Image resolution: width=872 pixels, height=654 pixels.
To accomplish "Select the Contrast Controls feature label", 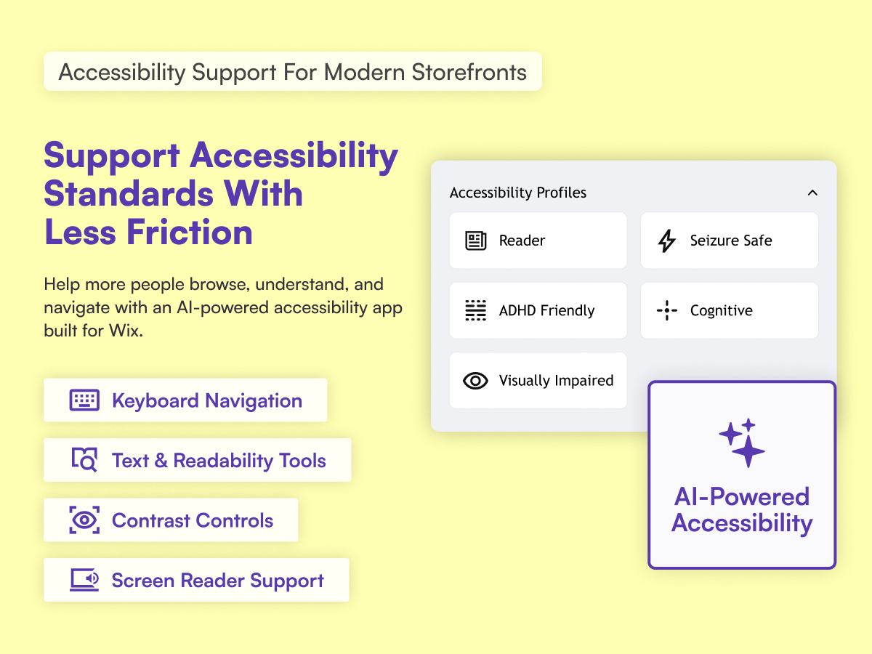I will point(193,520).
